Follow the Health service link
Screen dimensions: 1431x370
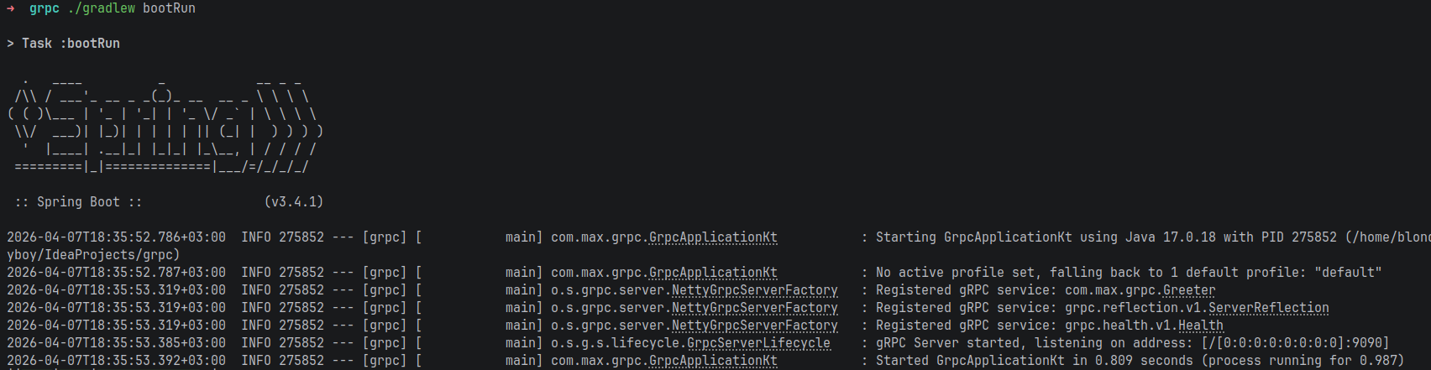point(1200,326)
